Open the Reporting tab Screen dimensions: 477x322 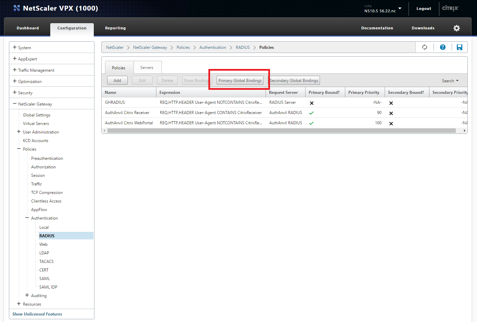[115, 28]
